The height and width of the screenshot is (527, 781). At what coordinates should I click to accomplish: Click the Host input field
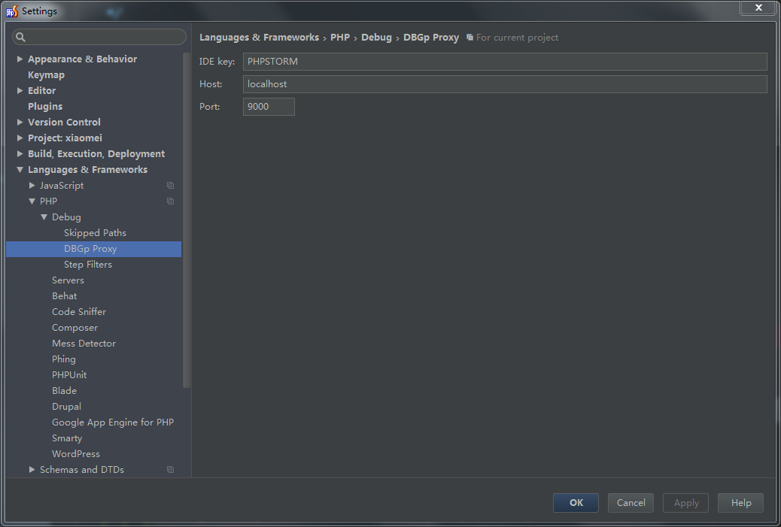pyautogui.click(x=505, y=84)
